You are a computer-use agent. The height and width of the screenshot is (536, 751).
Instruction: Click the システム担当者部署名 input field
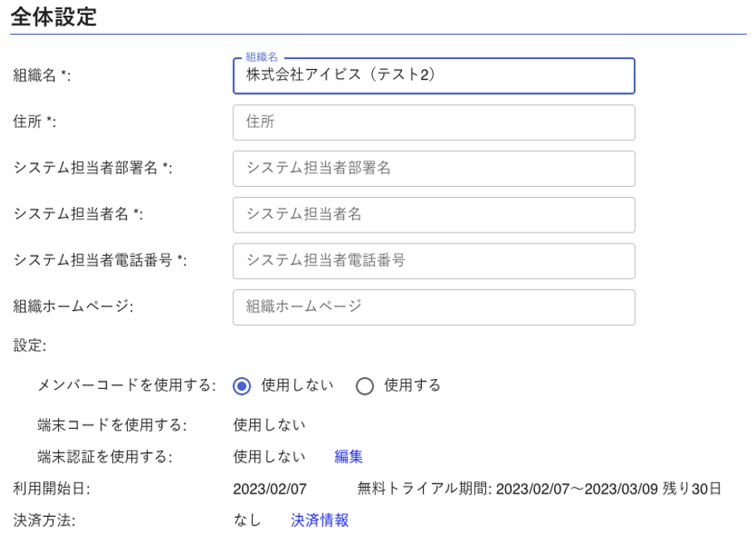(x=432, y=169)
